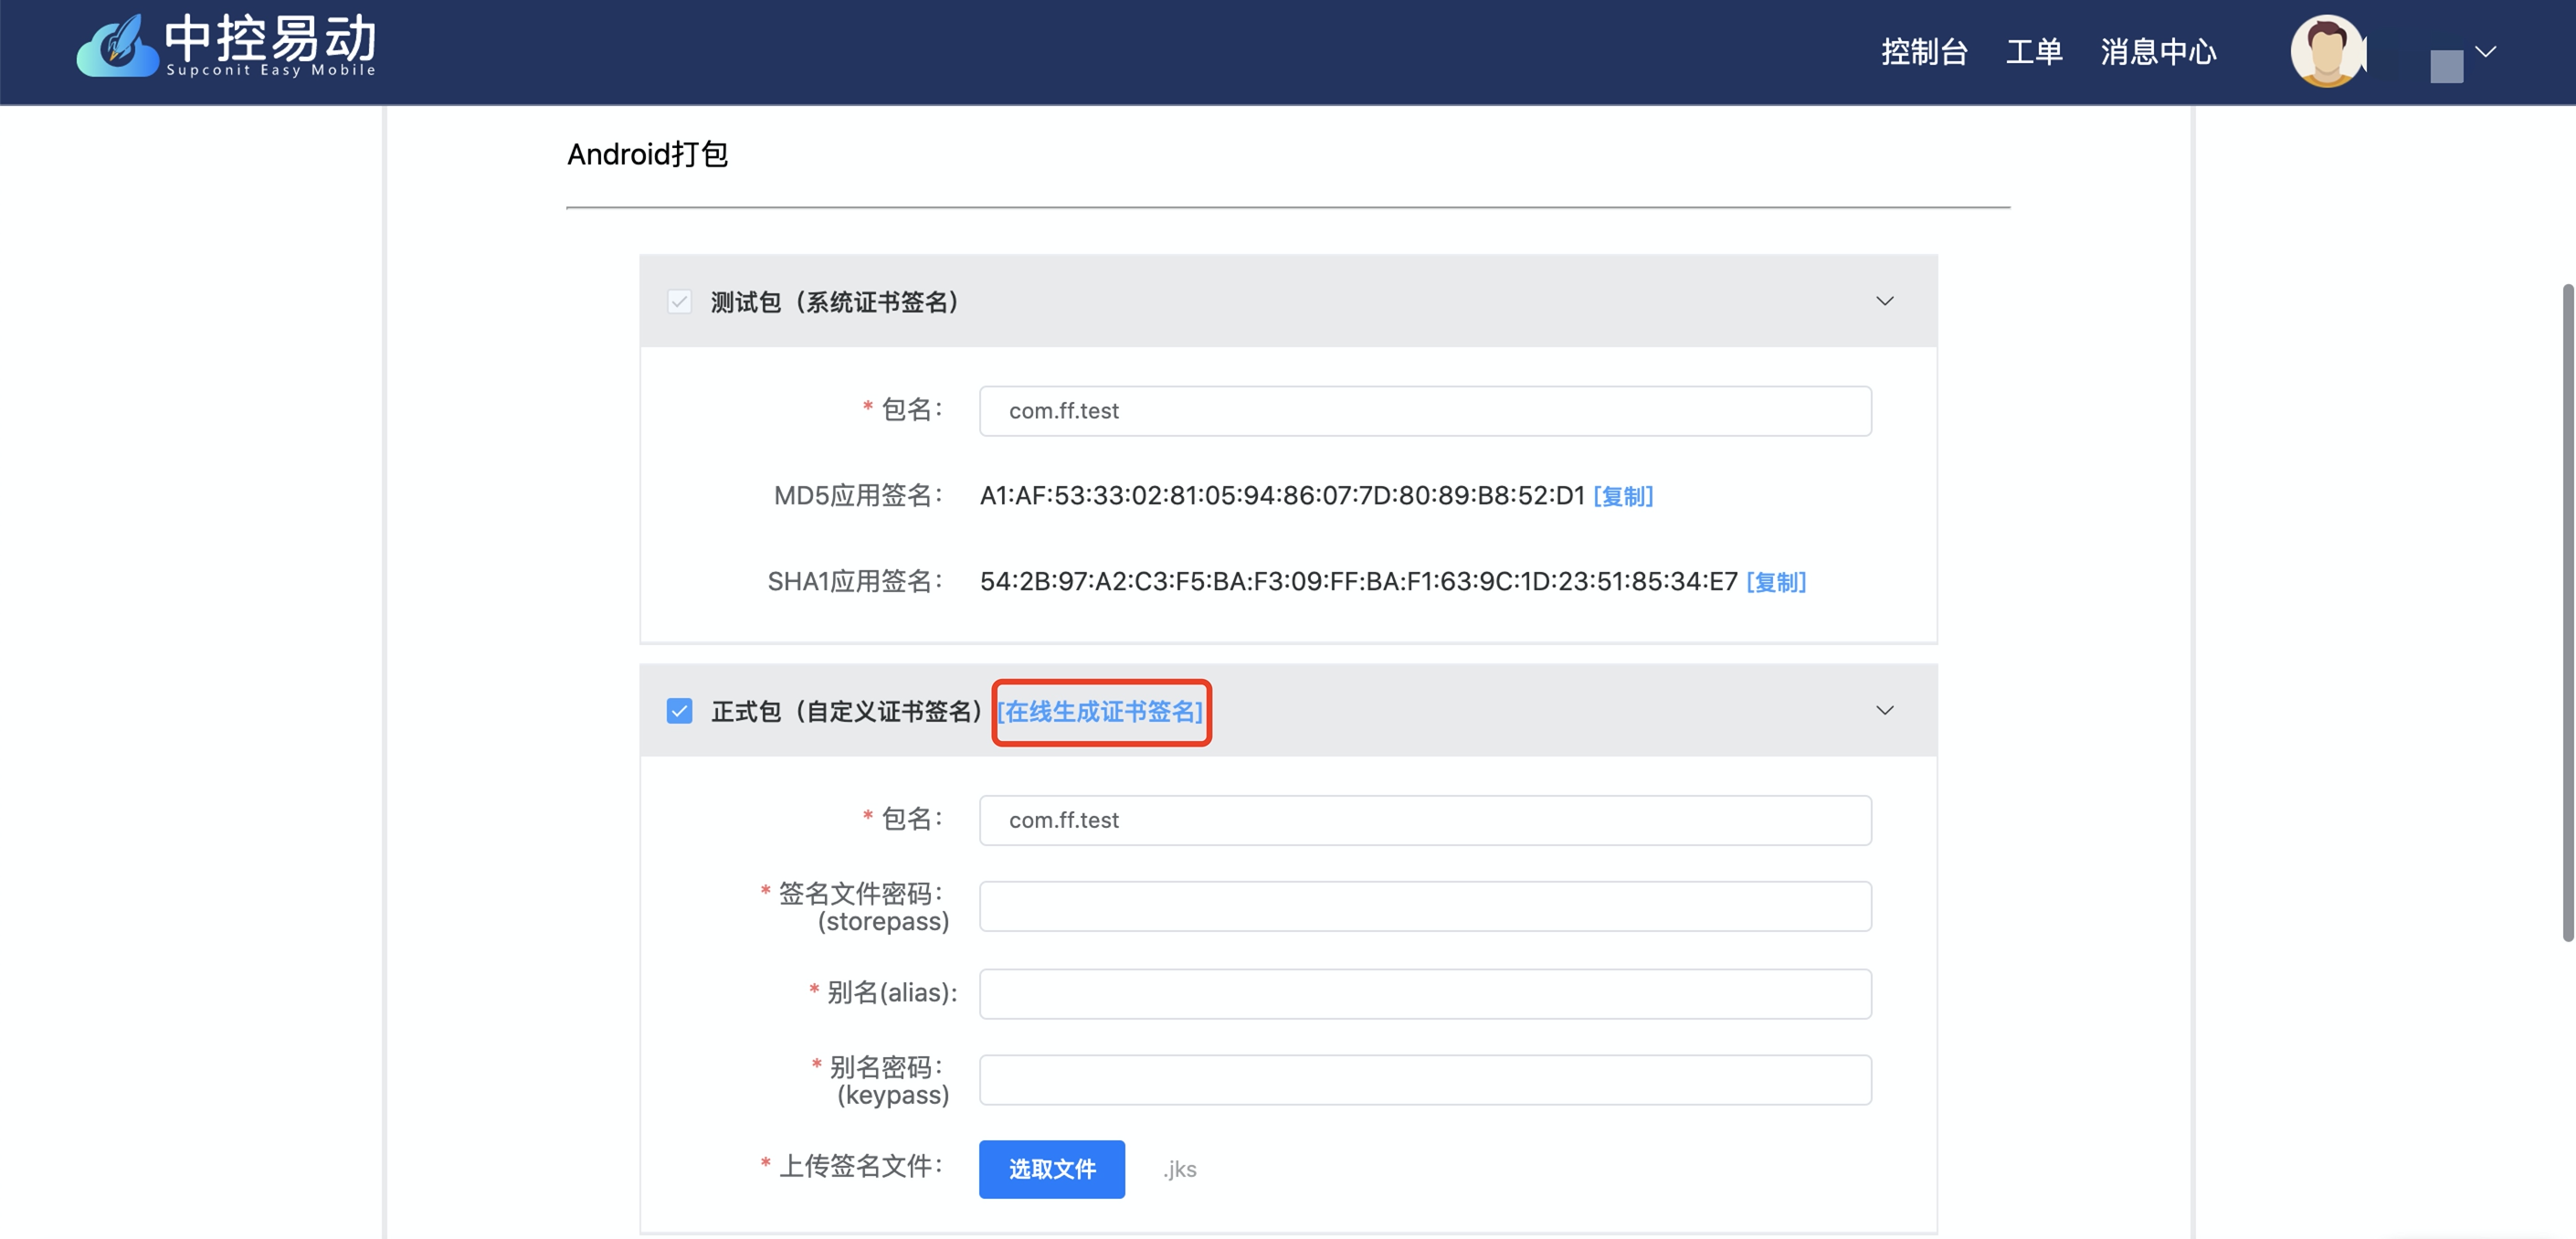Copy the MD5 application signature
The width and height of the screenshot is (2576, 1239).
pos(1622,495)
